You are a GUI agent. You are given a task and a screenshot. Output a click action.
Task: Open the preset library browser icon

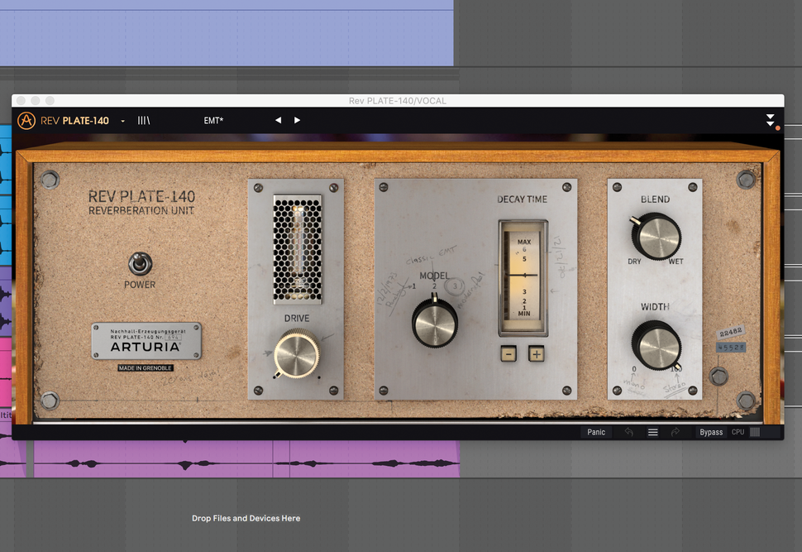point(142,120)
